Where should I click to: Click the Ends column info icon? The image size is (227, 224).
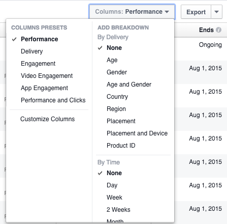pyautogui.click(x=218, y=30)
